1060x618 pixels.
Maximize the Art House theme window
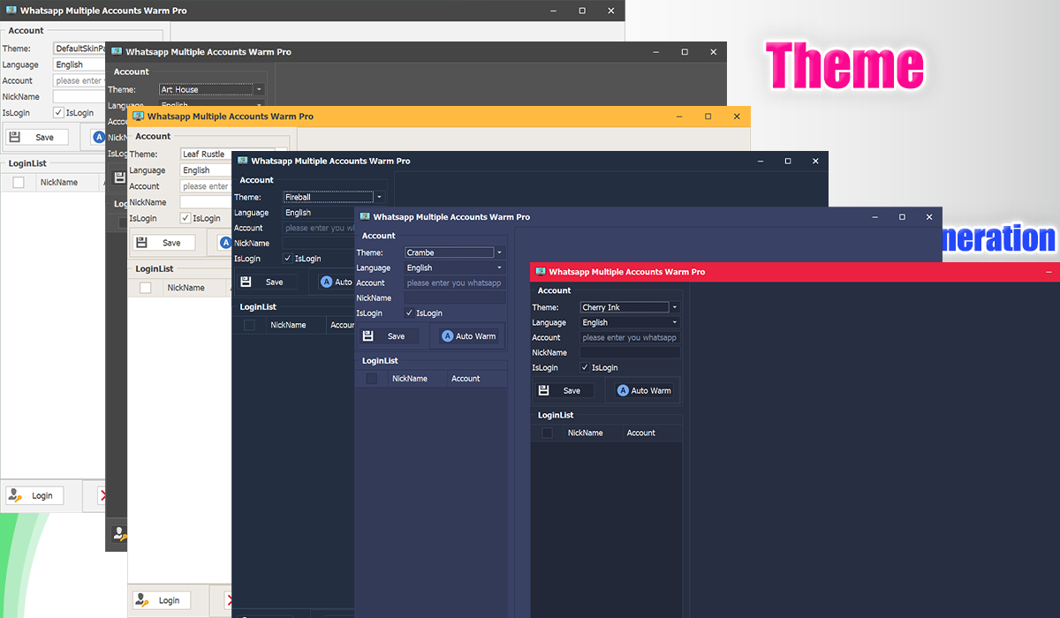685,52
